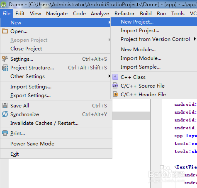Select Close Project
The image size is (197, 188).
tap(56, 49)
